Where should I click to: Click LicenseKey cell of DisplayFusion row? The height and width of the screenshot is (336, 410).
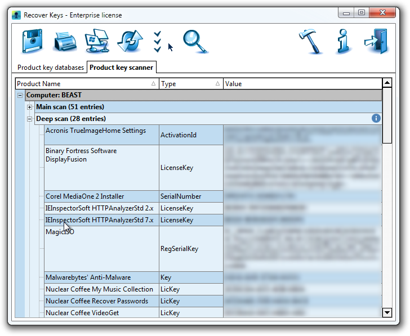tap(191, 168)
